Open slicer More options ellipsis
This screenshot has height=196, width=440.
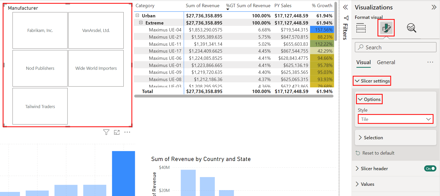[127, 132]
